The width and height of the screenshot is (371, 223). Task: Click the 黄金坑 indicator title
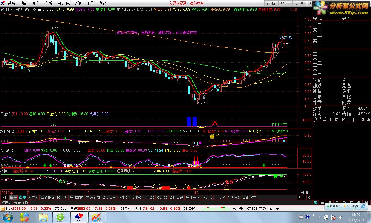click(5, 114)
